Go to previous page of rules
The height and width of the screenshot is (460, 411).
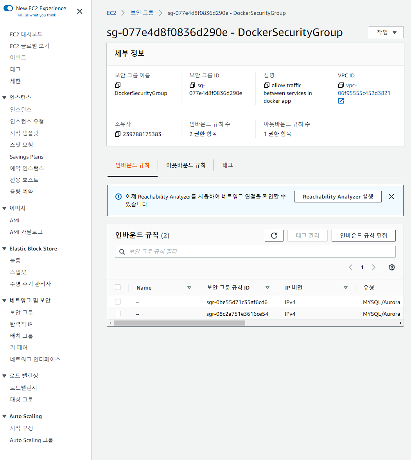[x=350, y=267]
